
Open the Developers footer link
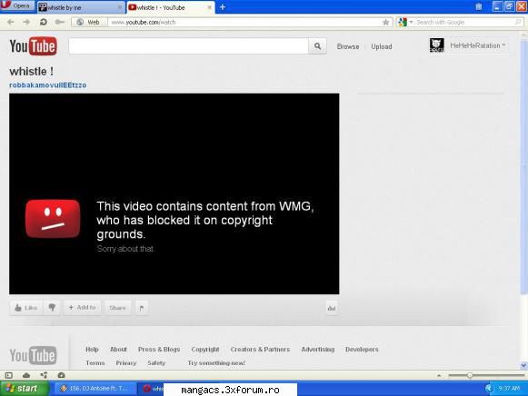362,350
